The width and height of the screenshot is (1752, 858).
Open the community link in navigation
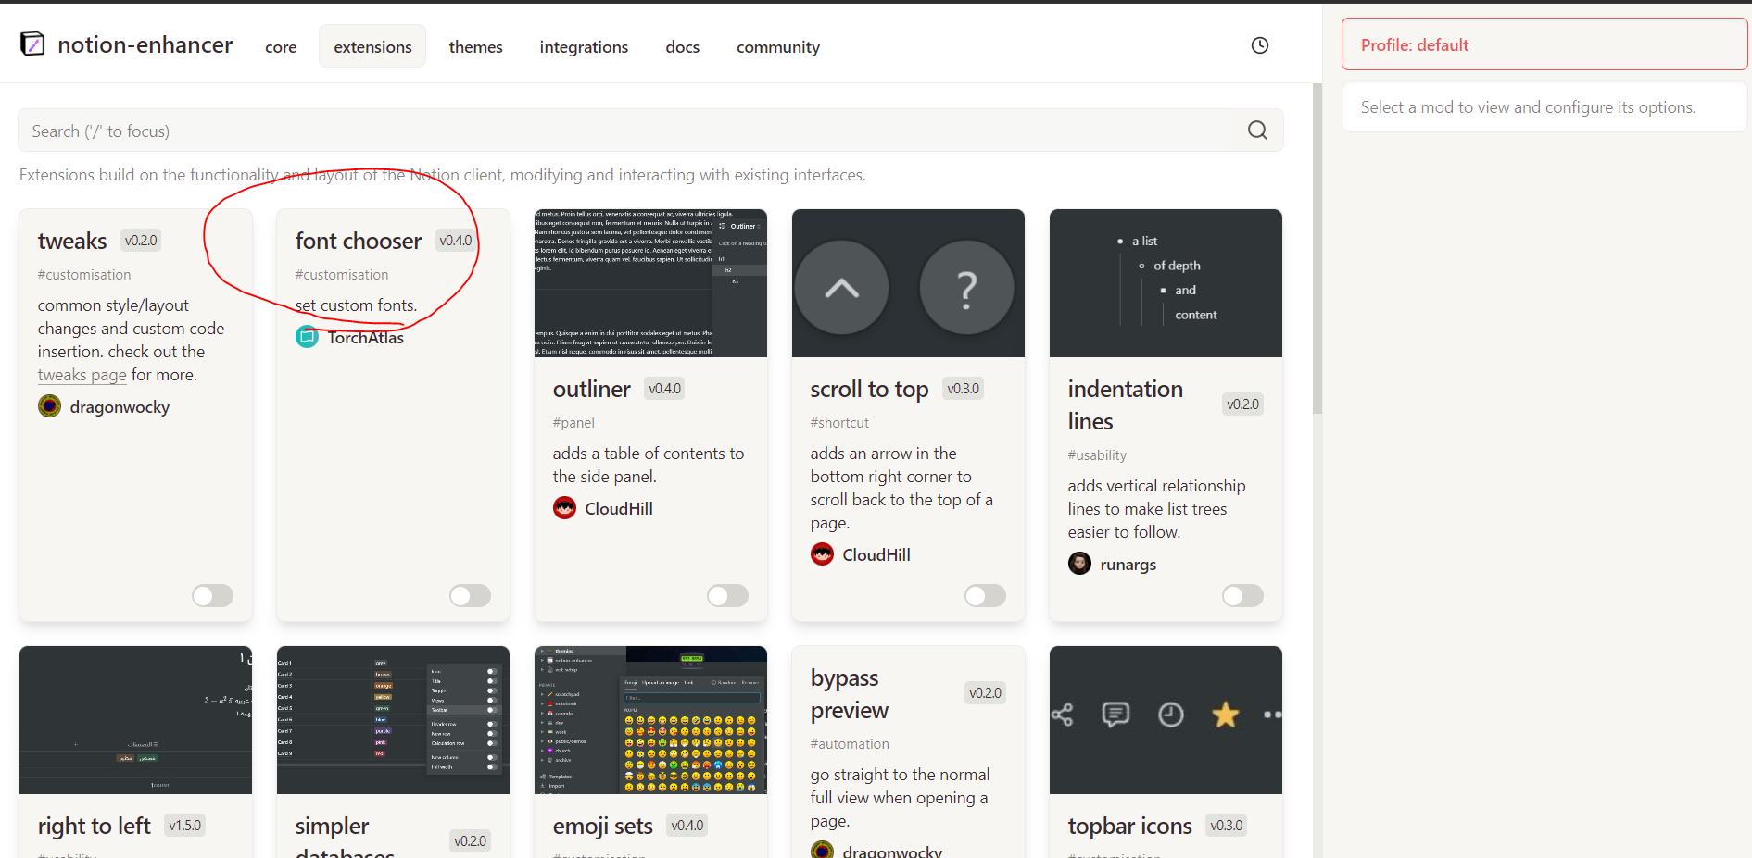click(778, 47)
